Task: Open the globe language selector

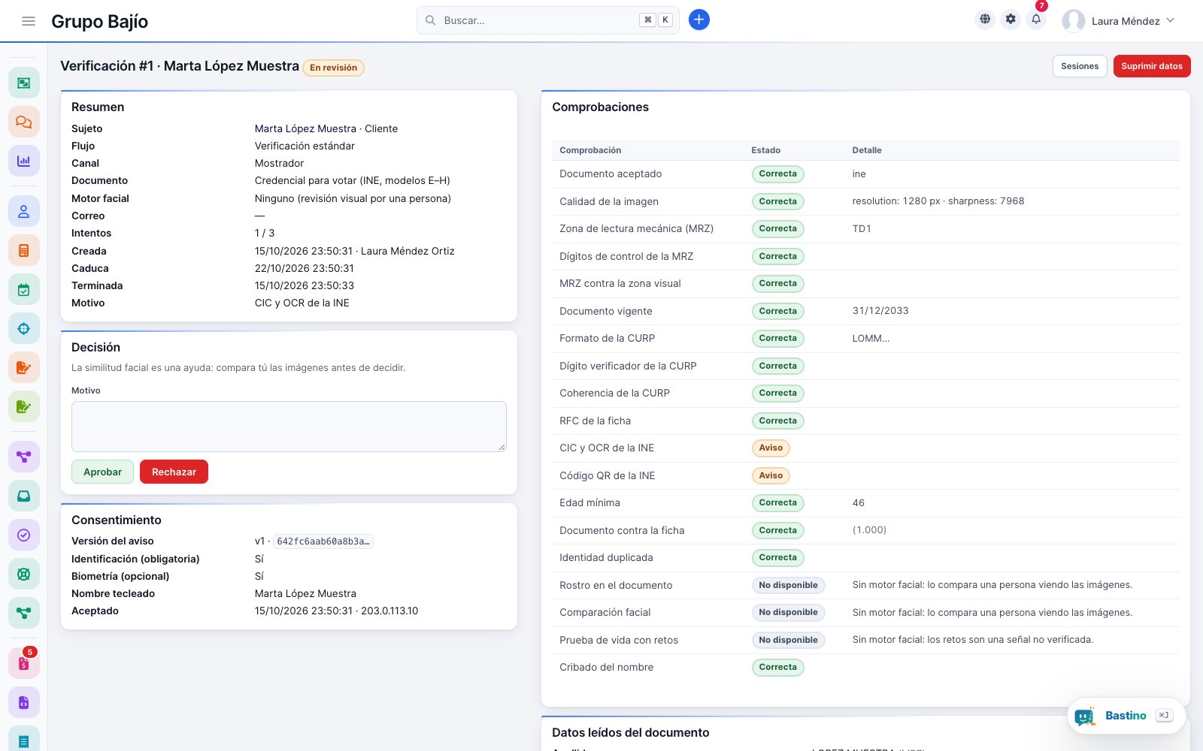Action: click(x=985, y=20)
